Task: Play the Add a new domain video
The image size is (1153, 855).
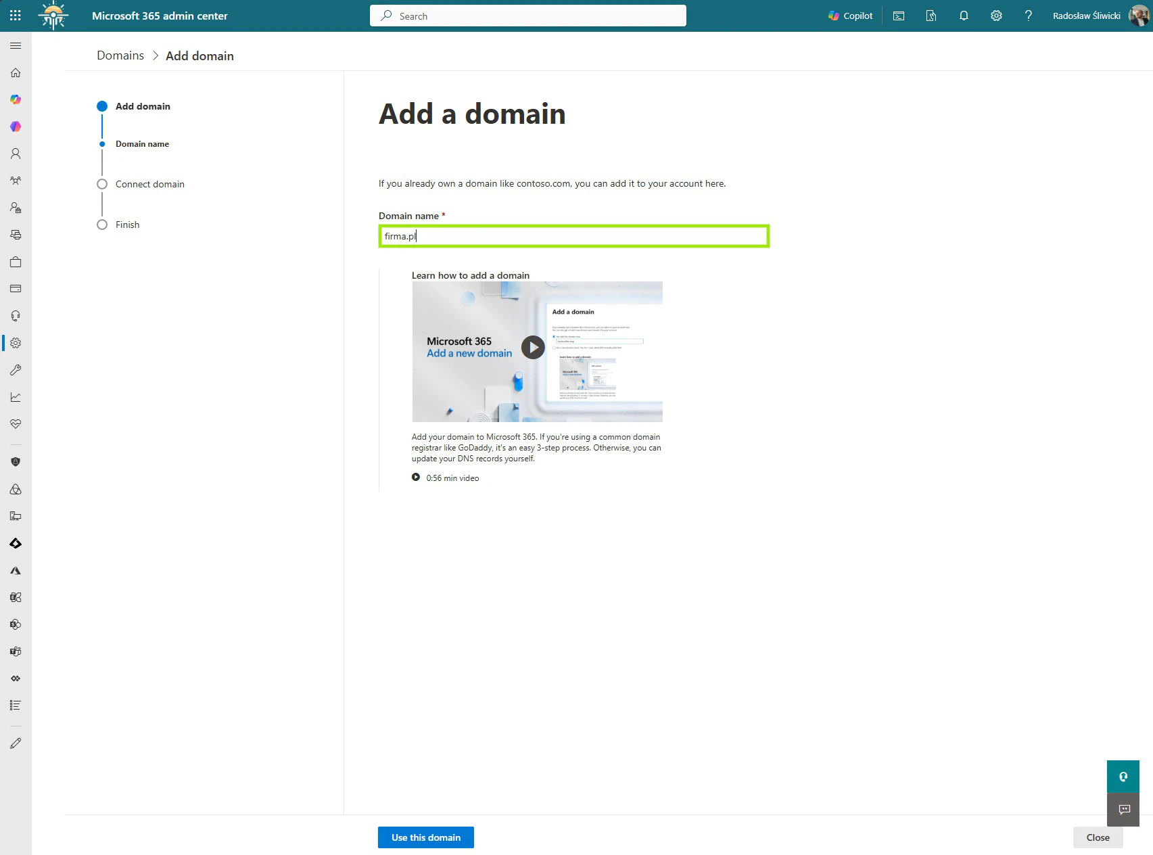Action: 533,348
